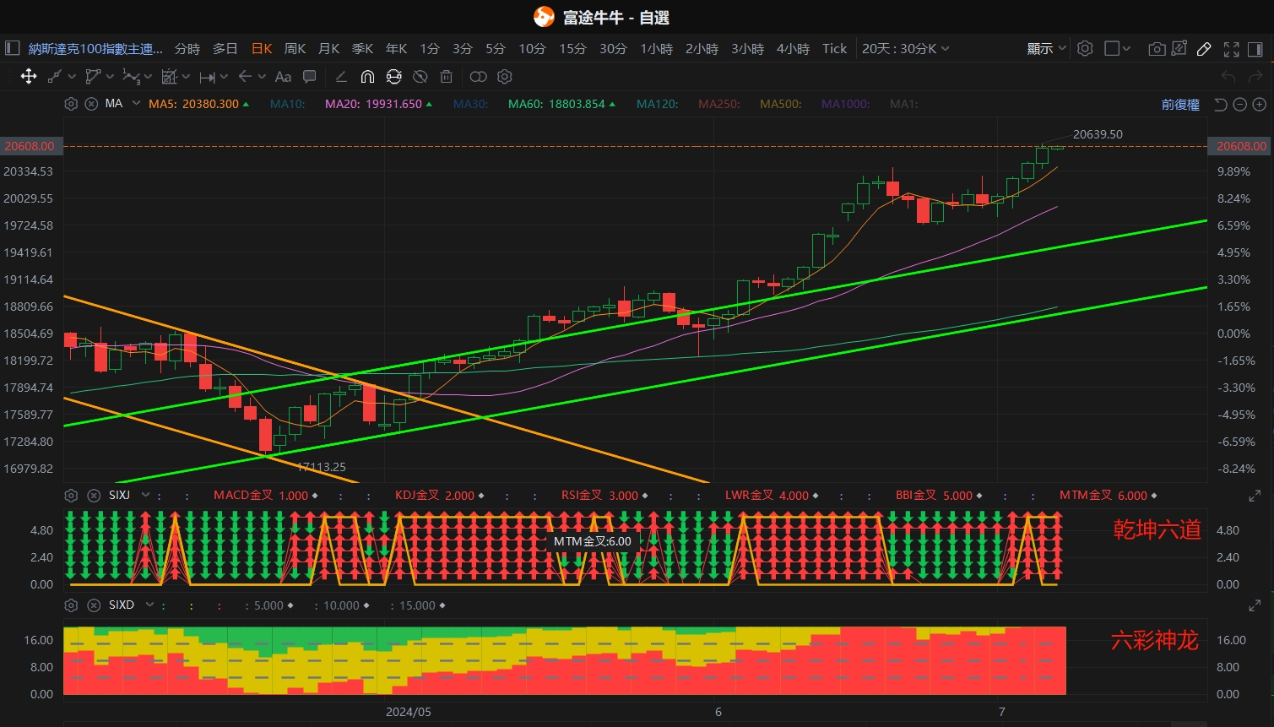Open the 20天:30分K period dropdown
This screenshot has width=1274, height=727.
click(x=905, y=49)
